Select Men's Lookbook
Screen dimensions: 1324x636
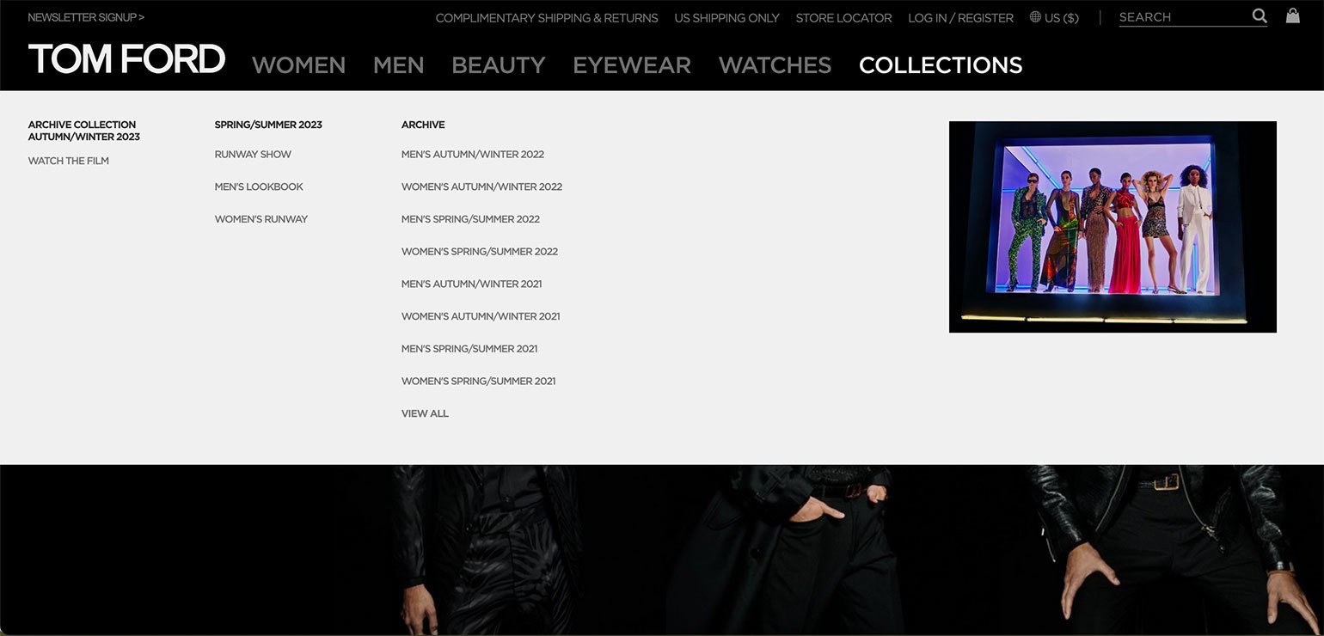259,187
